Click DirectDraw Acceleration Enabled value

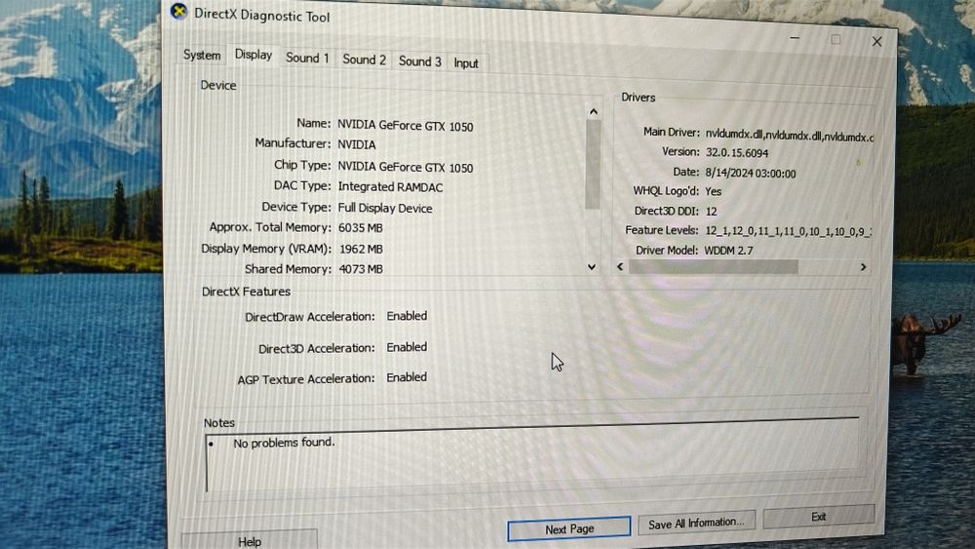pos(407,316)
